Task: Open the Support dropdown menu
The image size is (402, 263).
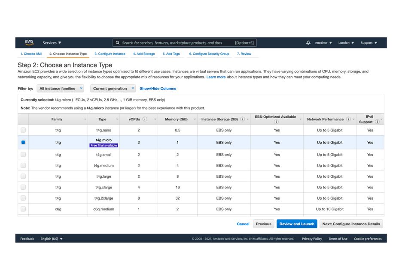Action: pyautogui.click(x=368, y=43)
